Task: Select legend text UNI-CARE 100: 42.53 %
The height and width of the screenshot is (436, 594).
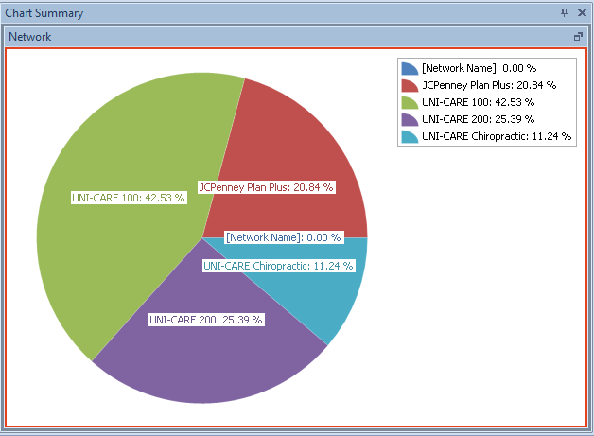Action: [478, 102]
